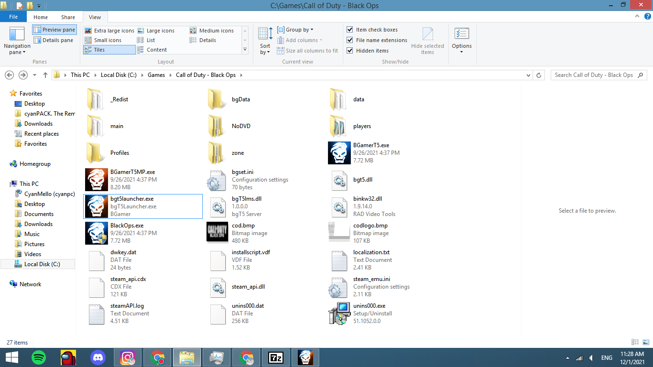Open Spotify from the taskbar
Viewport: 653px width, 367px height.
39,357
